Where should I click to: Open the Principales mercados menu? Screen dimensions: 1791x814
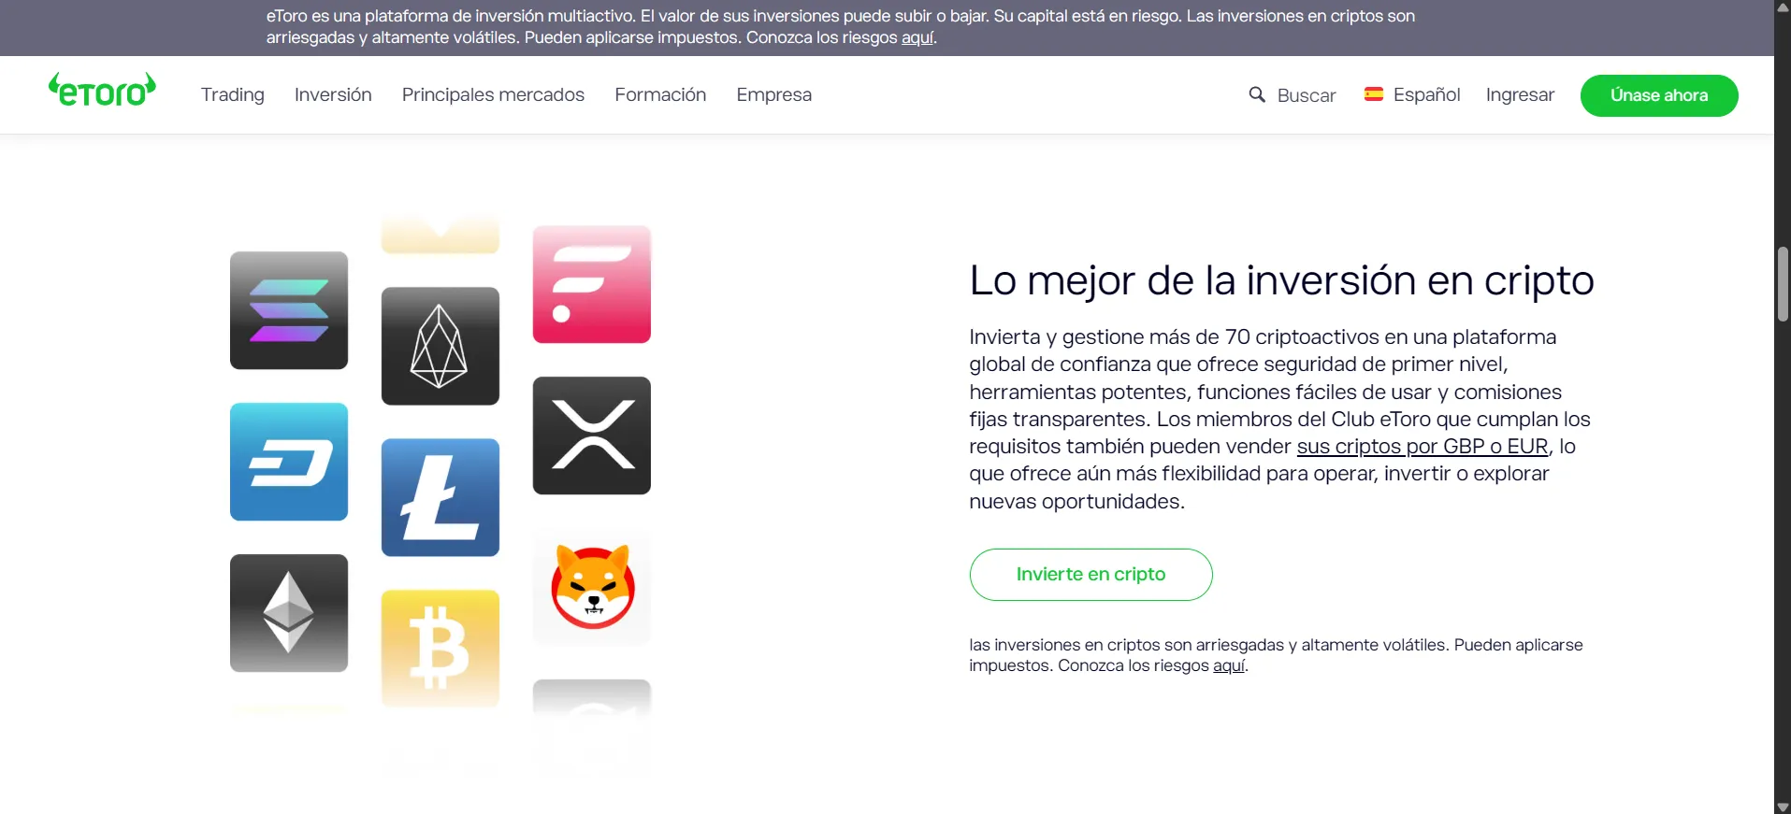pos(493,94)
